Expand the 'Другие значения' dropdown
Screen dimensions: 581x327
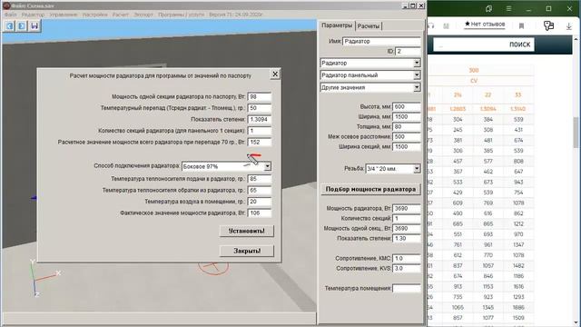417,87
